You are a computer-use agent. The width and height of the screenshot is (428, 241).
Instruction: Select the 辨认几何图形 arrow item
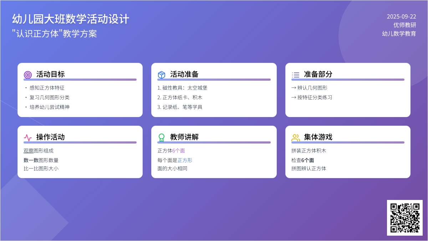click(x=309, y=88)
